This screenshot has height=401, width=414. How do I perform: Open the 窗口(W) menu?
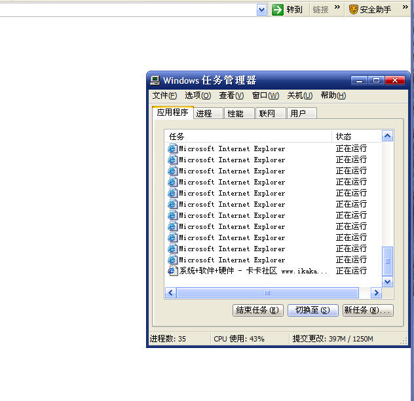265,96
